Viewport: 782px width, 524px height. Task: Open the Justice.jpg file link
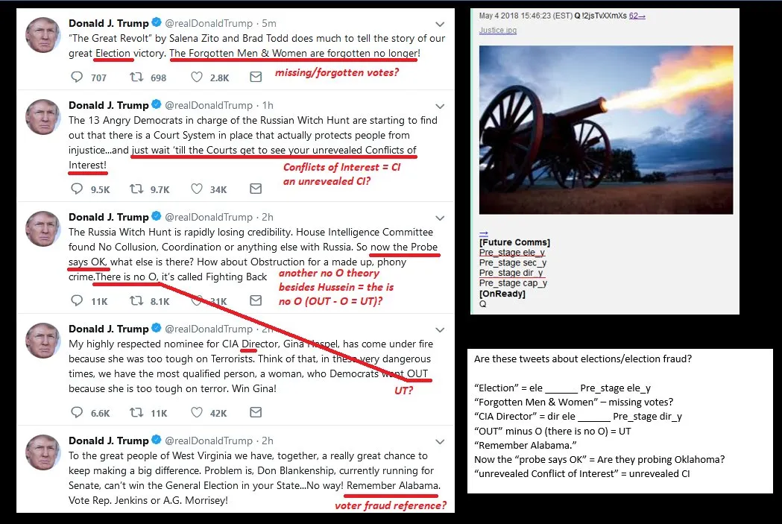pyautogui.click(x=498, y=31)
